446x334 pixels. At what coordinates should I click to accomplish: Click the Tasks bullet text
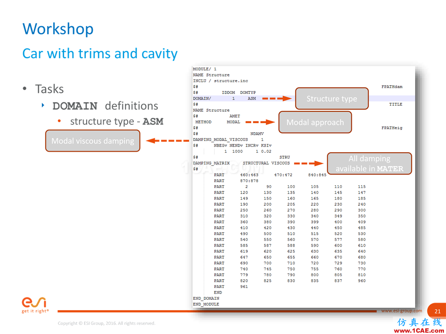tap(49, 89)
